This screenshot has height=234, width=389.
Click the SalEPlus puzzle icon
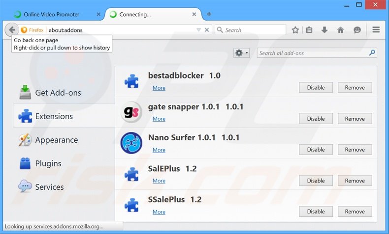(131, 174)
